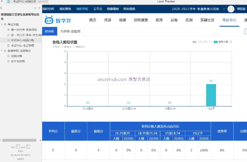The width and height of the screenshot is (247, 162).
Task: Click the 最高分 table header
Action: (x=76, y=131)
